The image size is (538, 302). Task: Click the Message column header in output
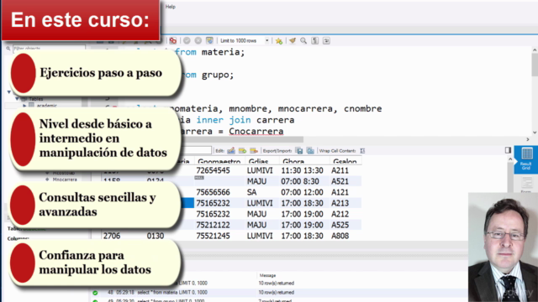[x=267, y=275]
